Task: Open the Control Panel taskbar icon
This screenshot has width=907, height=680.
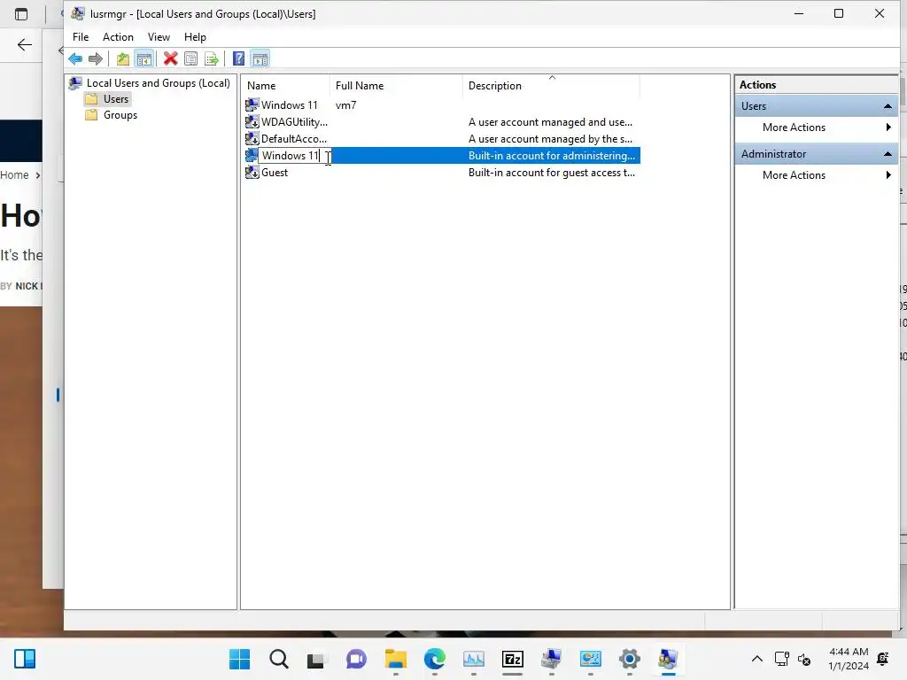Action: [591, 659]
